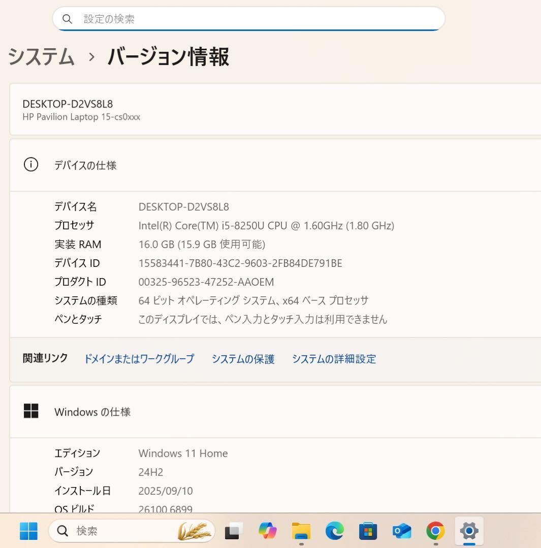This screenshot has height=548, width=541.
Task: Navigate back to システム via the breadcrumb
Action: [x=41, y=57]
